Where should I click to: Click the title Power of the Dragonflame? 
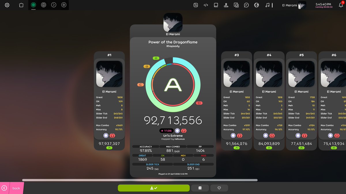(x=173, y=42)
